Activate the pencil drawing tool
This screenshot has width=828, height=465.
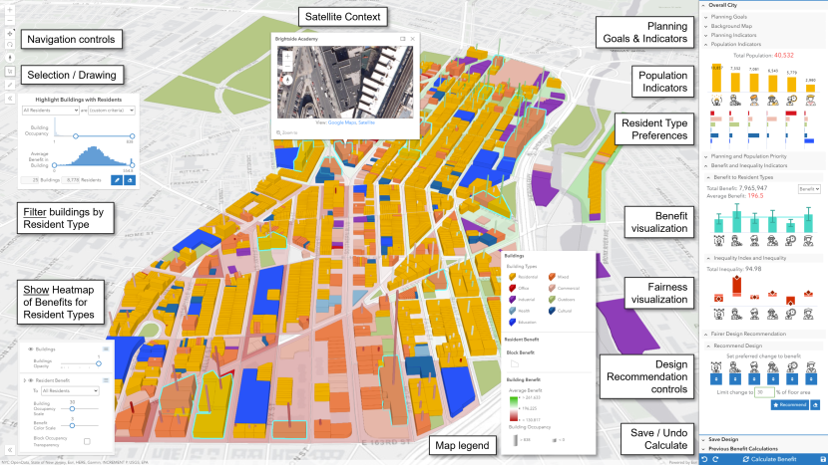pos(10,85)
